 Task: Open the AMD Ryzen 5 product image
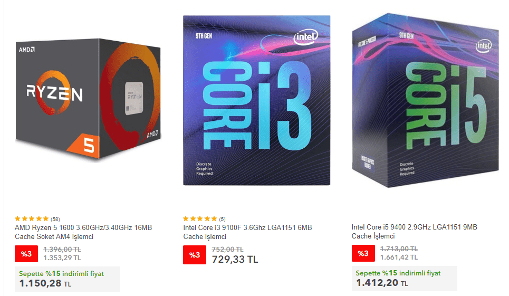coord(88,100)
